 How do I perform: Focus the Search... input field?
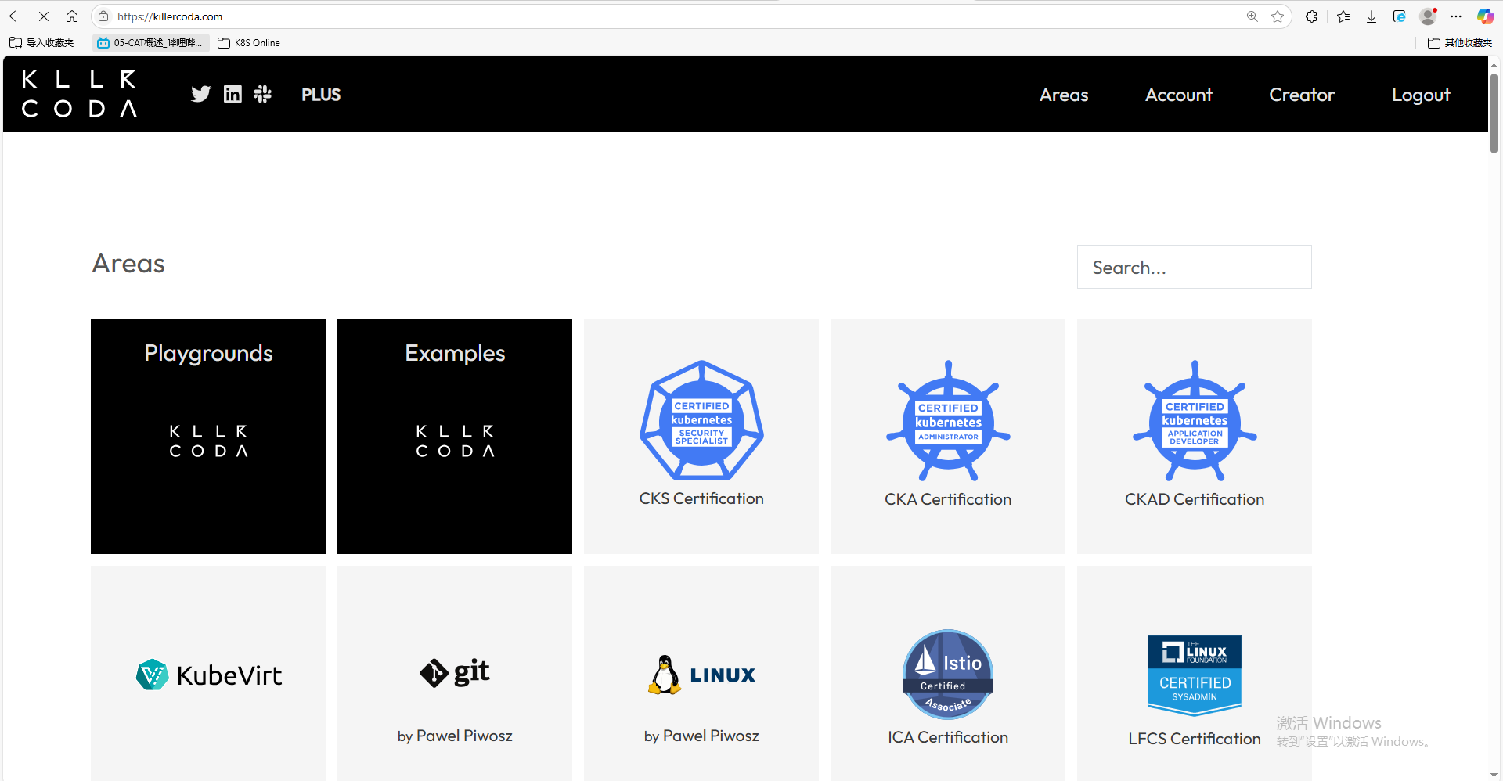[1194, 267]
